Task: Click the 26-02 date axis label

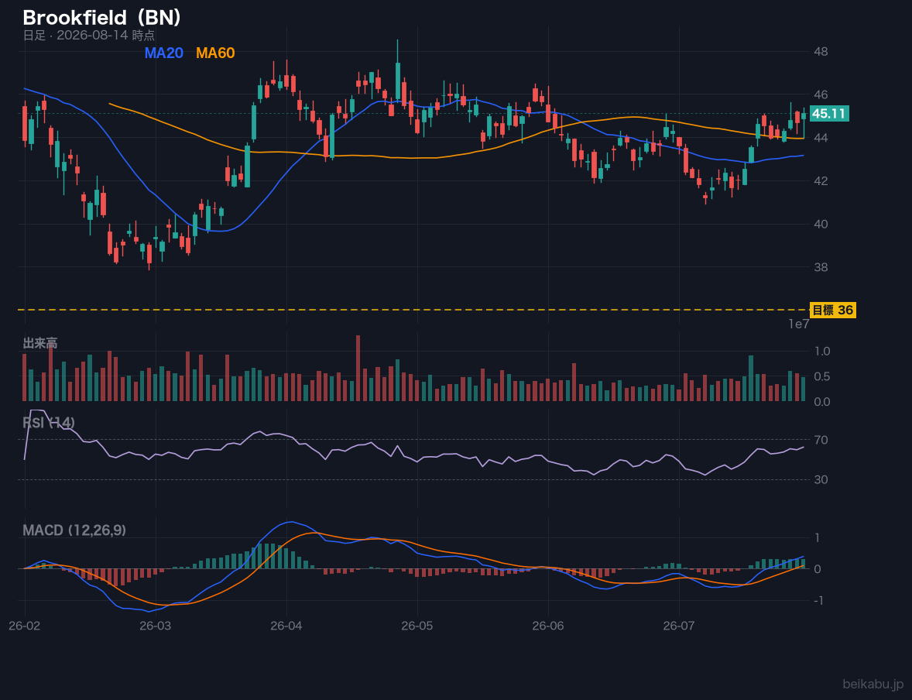Action: pyautogui.click(x=25, y=626)
